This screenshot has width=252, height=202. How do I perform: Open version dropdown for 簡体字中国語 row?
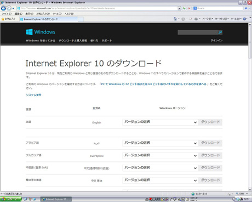(161, 180)
